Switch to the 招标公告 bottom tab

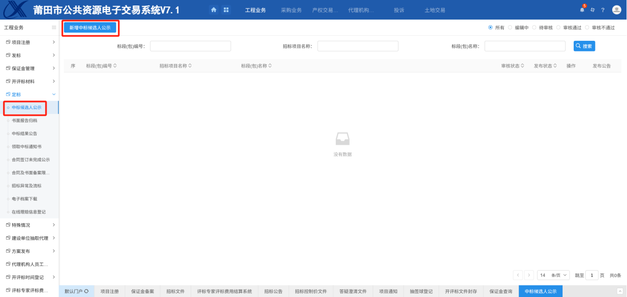pyautogui.click(x=273, y=291)
